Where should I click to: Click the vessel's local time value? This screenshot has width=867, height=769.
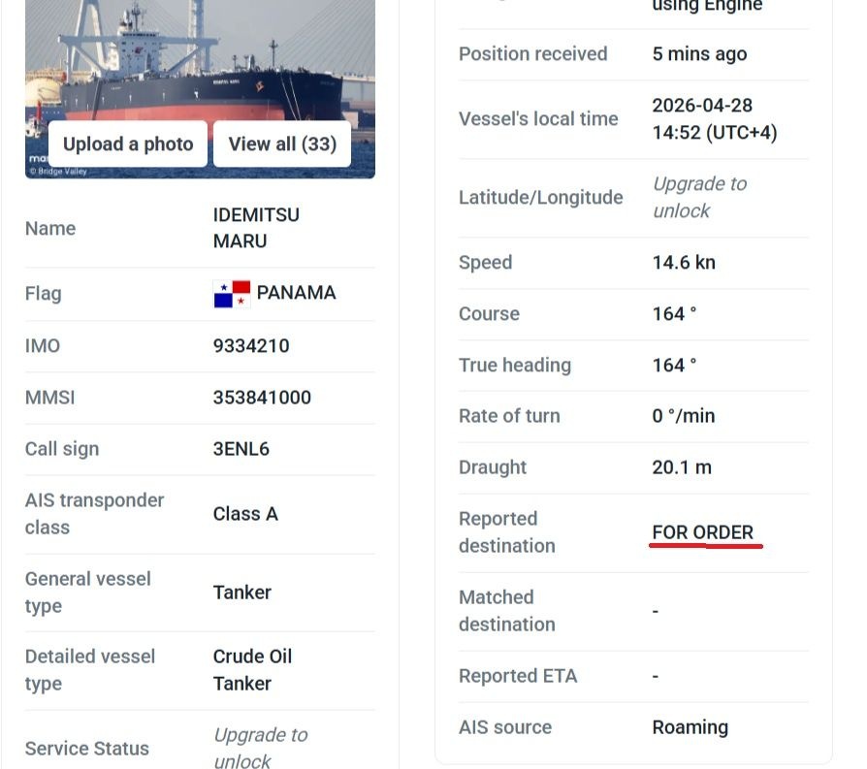click(714, 118)
